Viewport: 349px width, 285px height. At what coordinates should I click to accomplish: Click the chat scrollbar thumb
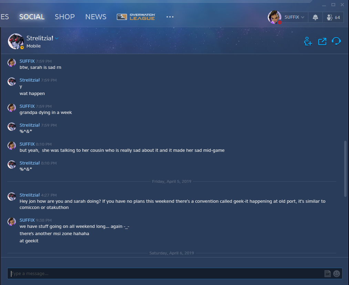pyautogui.click(x=345, y=169)
